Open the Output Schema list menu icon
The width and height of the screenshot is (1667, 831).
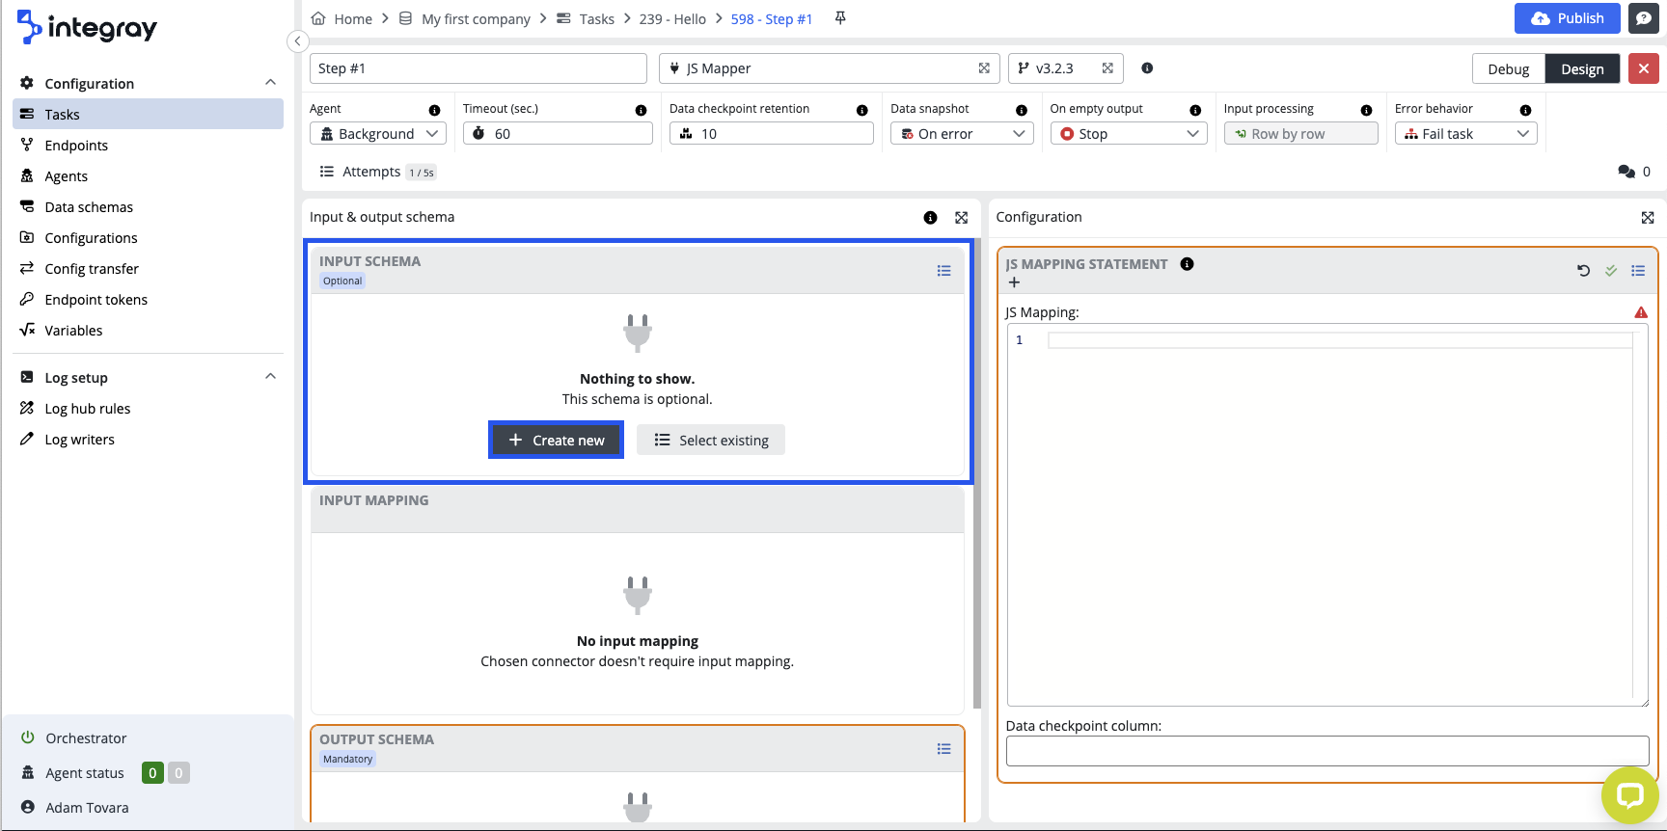point(943,749)
